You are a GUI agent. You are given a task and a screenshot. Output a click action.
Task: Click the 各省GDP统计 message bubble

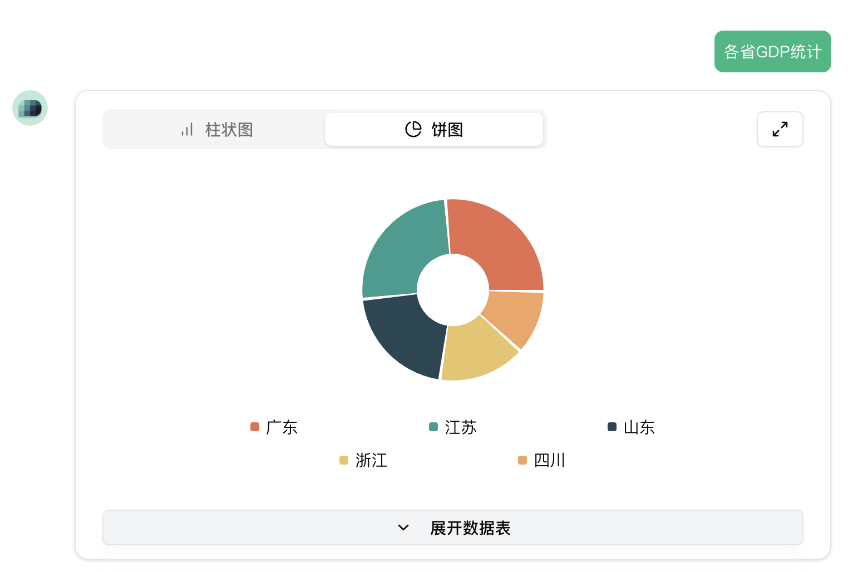pyautogui.click(x=772, y=52)
